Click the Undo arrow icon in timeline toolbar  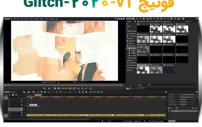tap(60, 92)
